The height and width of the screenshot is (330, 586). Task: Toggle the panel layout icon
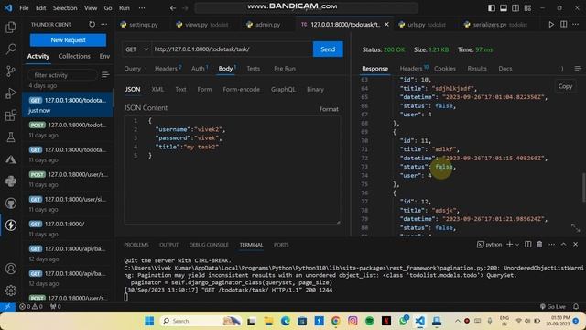point(504,8)
